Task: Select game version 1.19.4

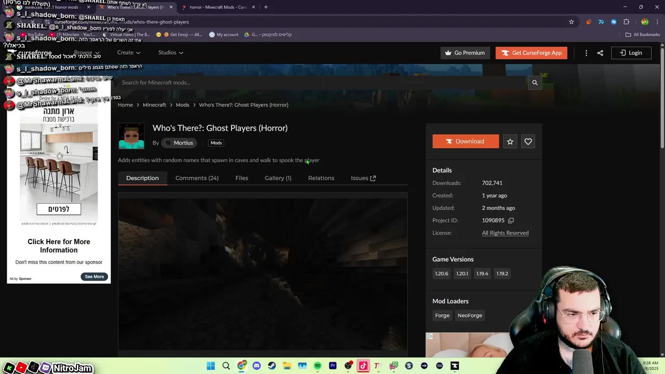Action: point(482,274)
